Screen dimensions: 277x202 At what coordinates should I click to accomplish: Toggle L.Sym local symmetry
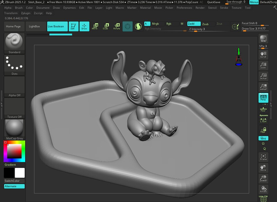[263, 119]
